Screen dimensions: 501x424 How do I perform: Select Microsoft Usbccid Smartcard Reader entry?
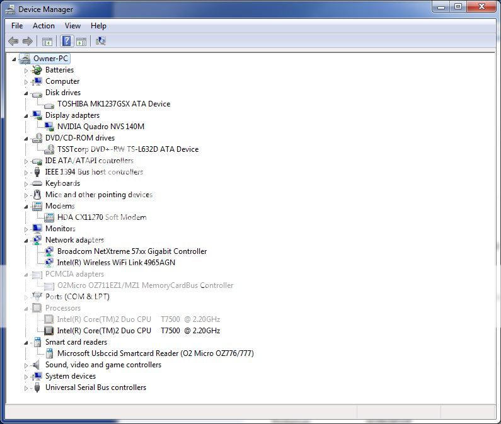[x=155, y=353]
